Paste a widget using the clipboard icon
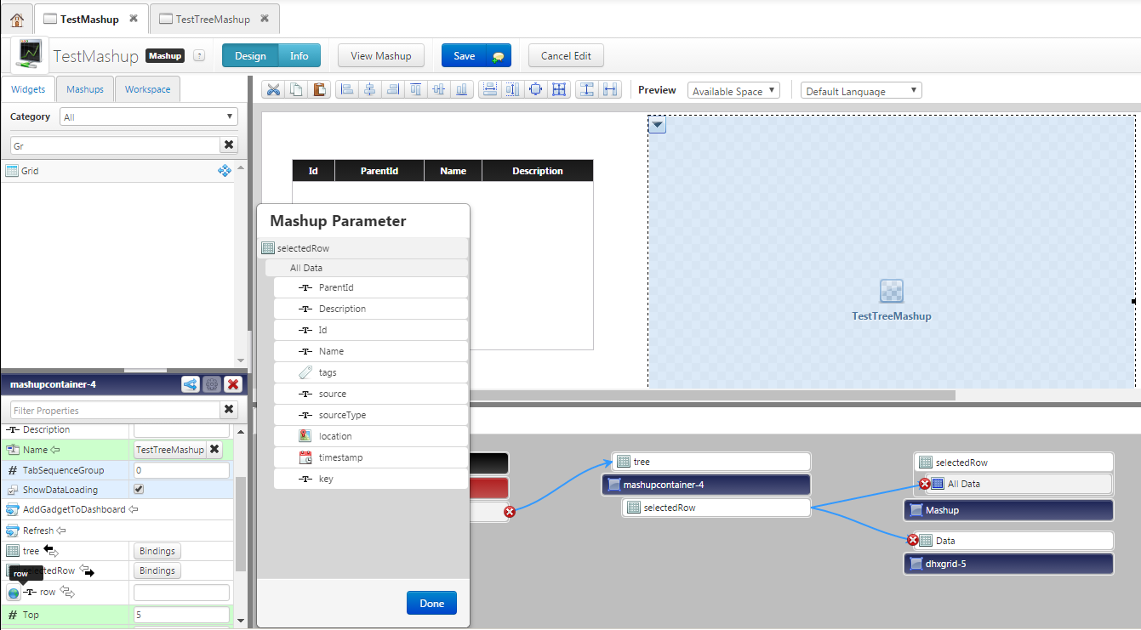 [319, 89]
